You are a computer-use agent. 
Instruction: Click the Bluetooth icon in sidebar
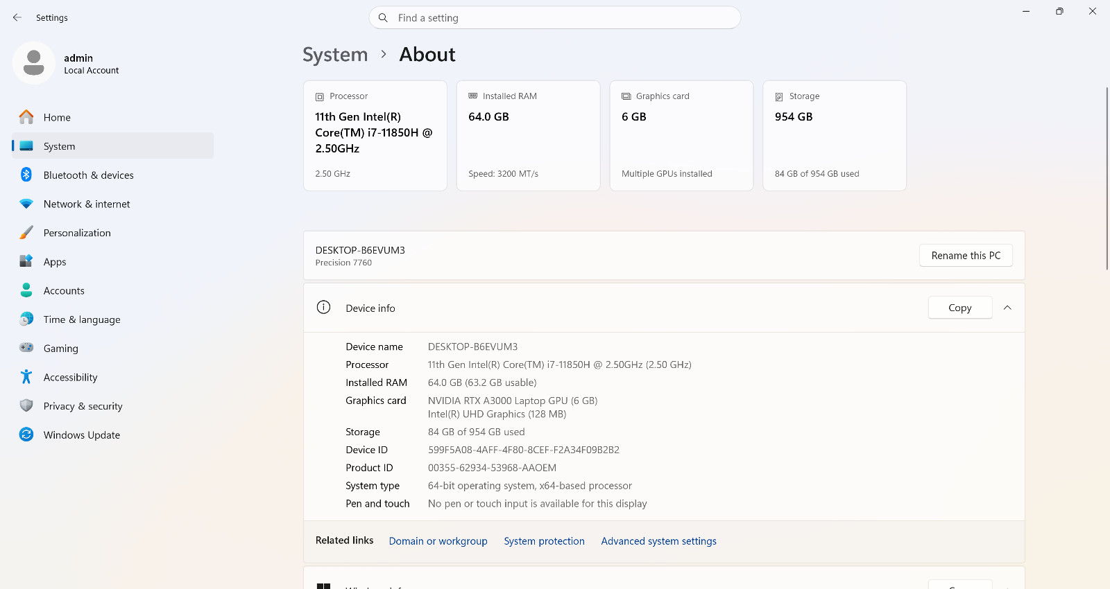point(26,175)
